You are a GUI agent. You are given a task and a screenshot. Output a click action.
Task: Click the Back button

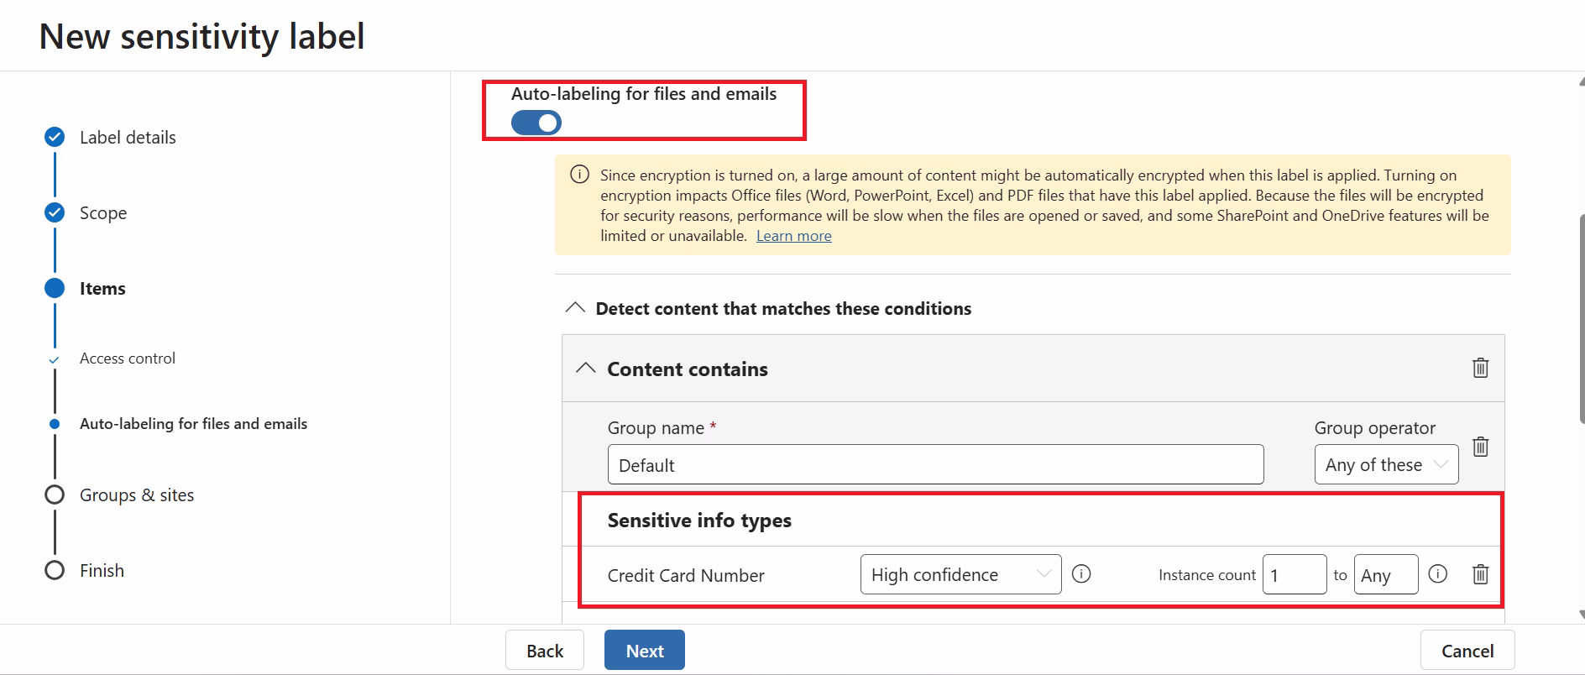pos(545,651)
